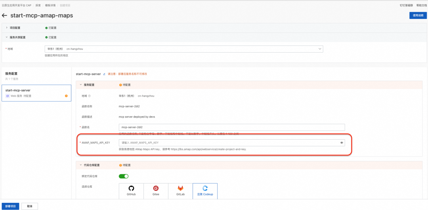Pick the GitLab repository icon
The image size is (428, 210).
tap(180, 191)
